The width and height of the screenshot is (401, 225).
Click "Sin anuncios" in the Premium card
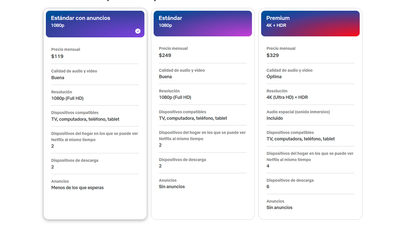tap(279, 207)
